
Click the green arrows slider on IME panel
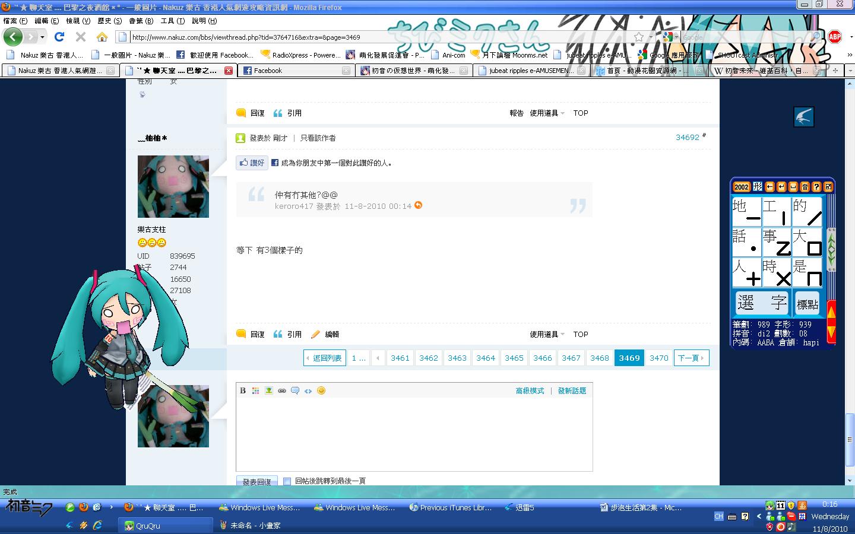tap(831, 249)
